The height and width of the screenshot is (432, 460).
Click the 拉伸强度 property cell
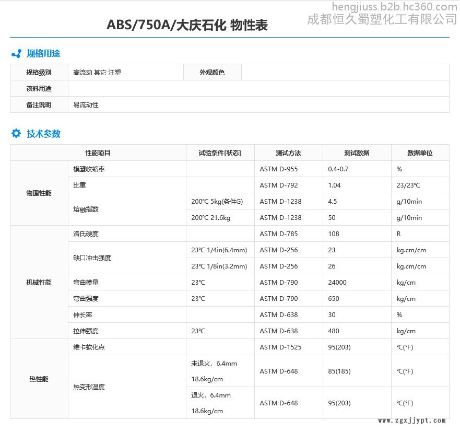pyautogui.click(x=127, y=331)
